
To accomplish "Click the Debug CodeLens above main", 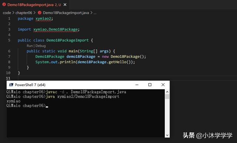I will [40, 46].
